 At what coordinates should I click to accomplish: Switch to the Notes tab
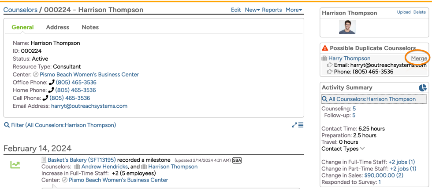[x=90, y=27]
